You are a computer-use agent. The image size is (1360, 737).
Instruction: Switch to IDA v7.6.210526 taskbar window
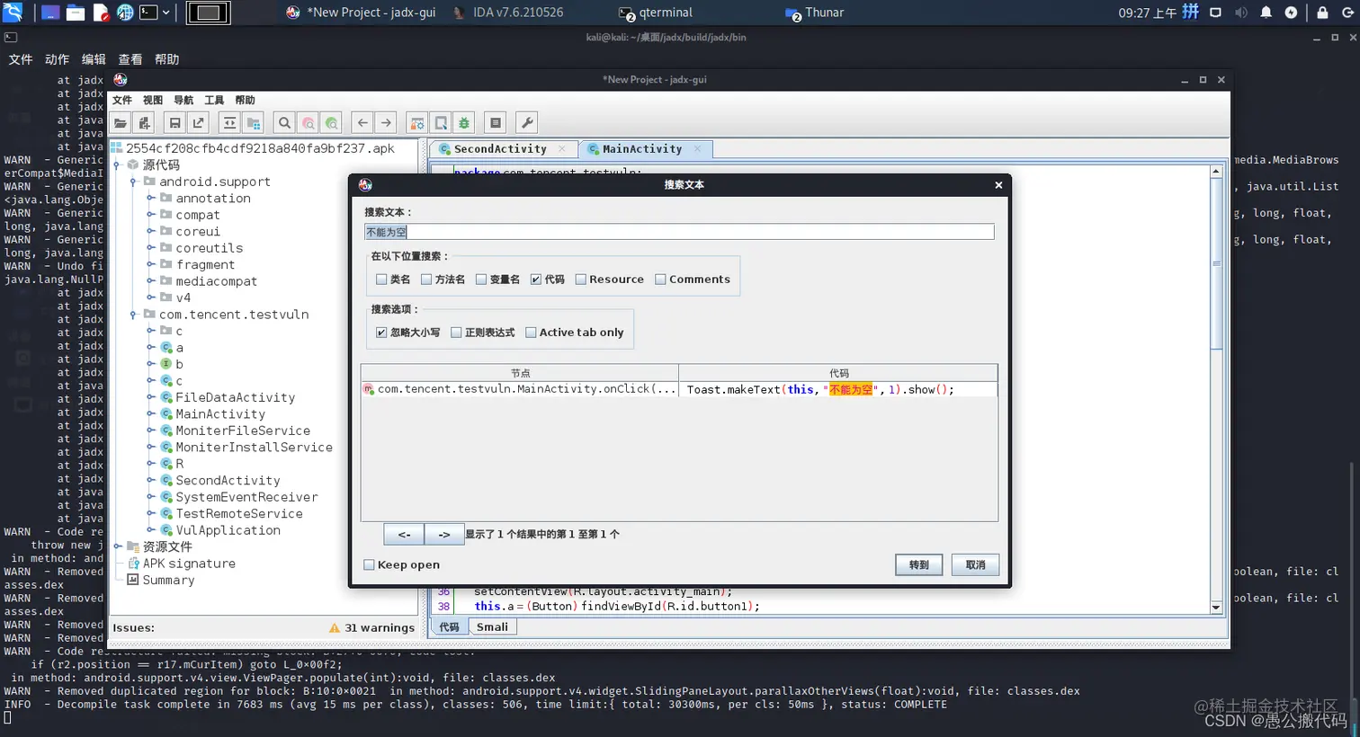[509, 13]
